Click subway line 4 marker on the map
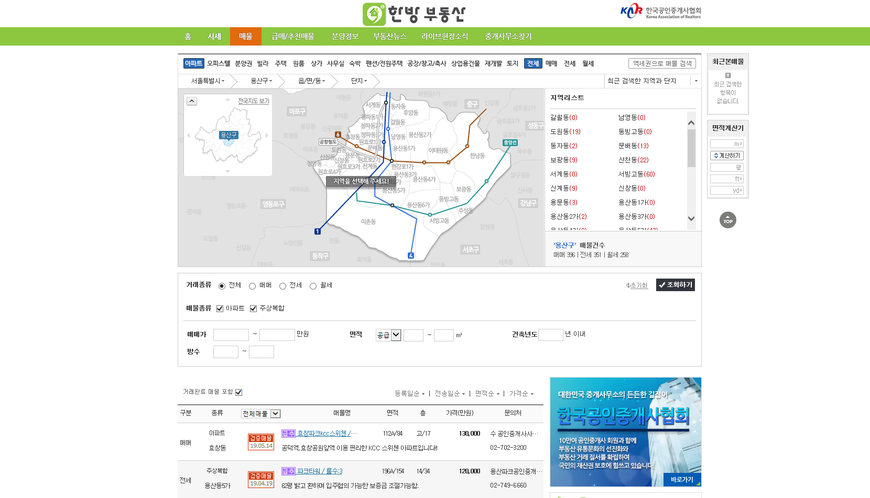 411,256
